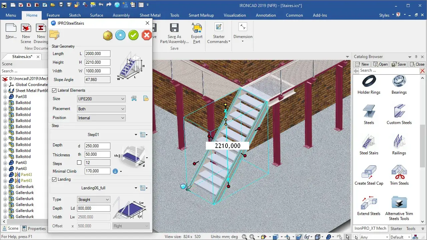Open the Position dropdown set to Internal
Viewport: 427px width, 240px height.
pyautogui.click(x=101, y=118)
